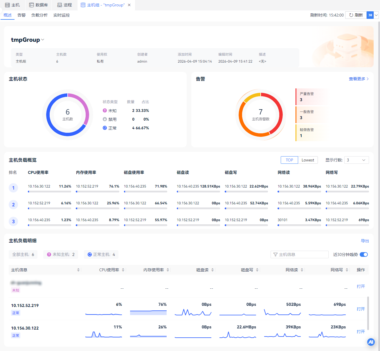Select Lowest ranking mode

tap(308, 160)
